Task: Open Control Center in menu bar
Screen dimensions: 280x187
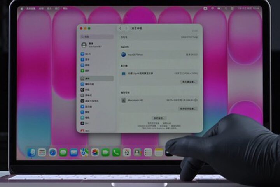Action: (x=232, y=9)
